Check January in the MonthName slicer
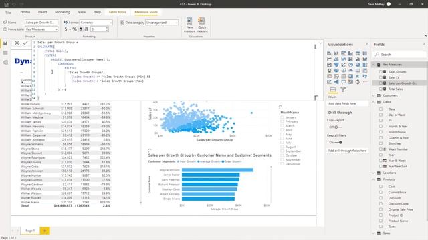 (x=282, y=117)
